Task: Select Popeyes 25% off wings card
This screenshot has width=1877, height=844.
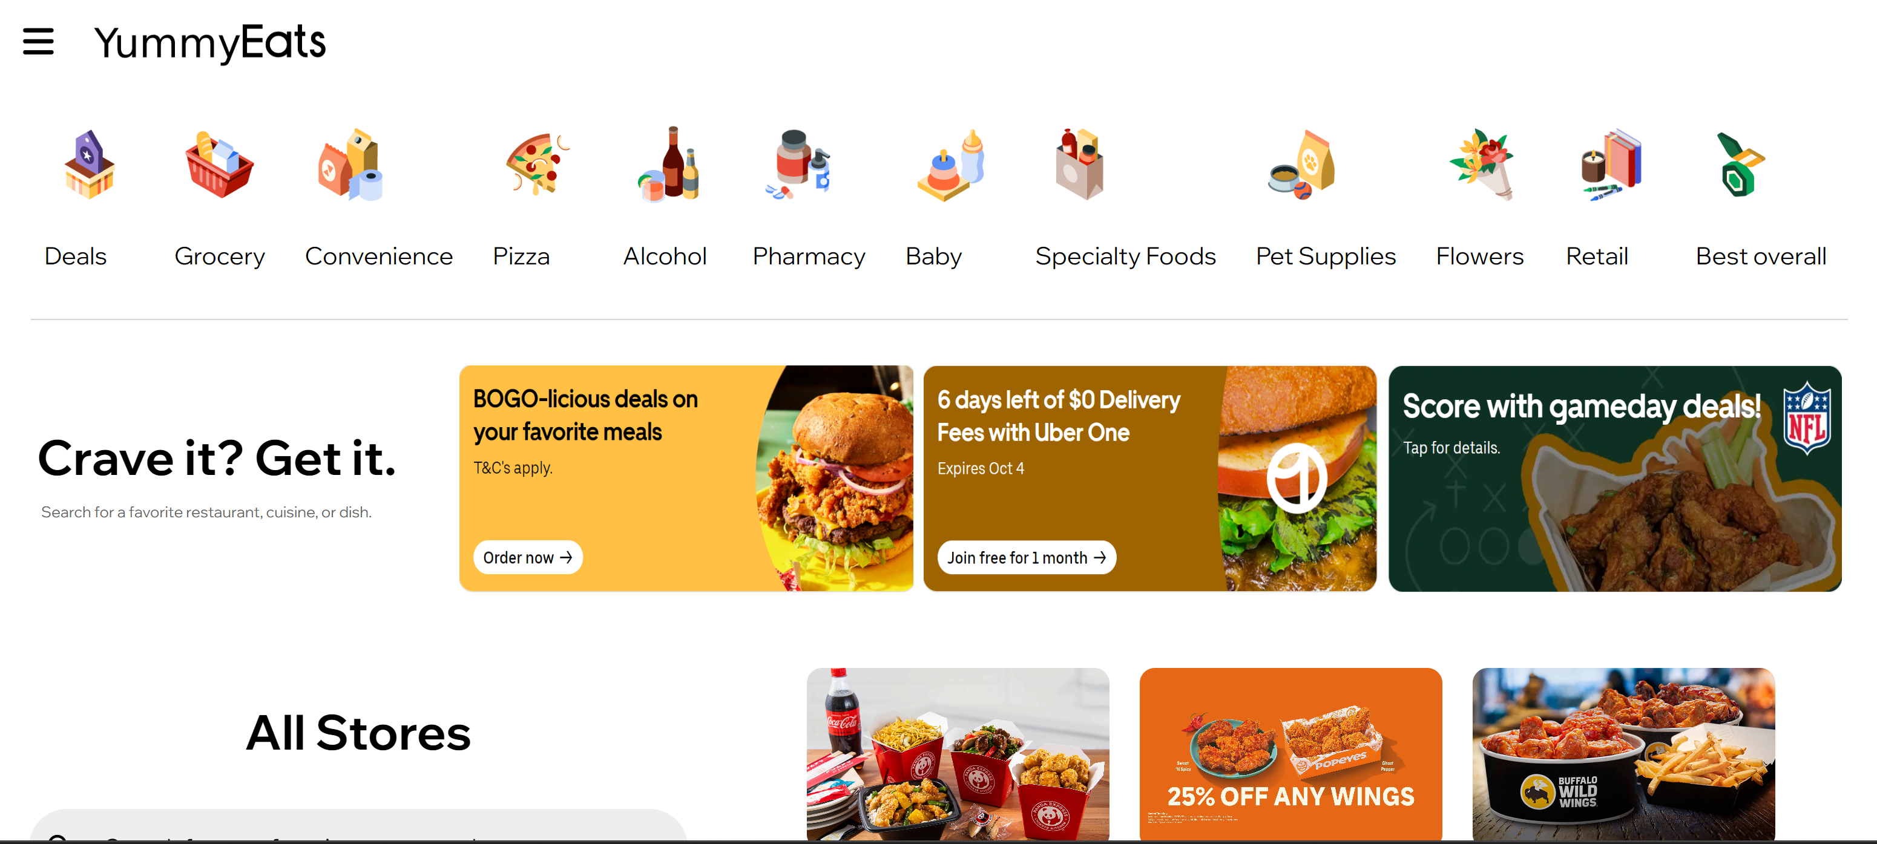Action: tap(1290, 754)
